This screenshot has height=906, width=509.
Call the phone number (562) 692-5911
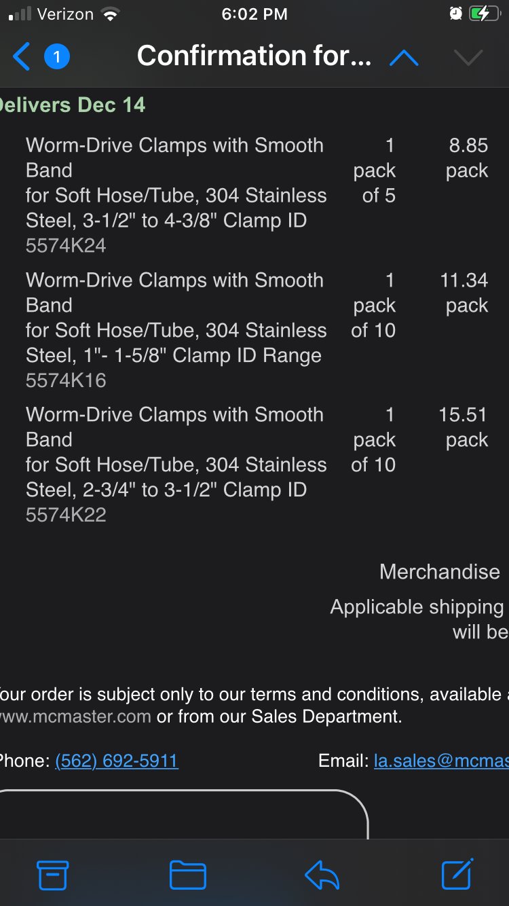(117, 761)
